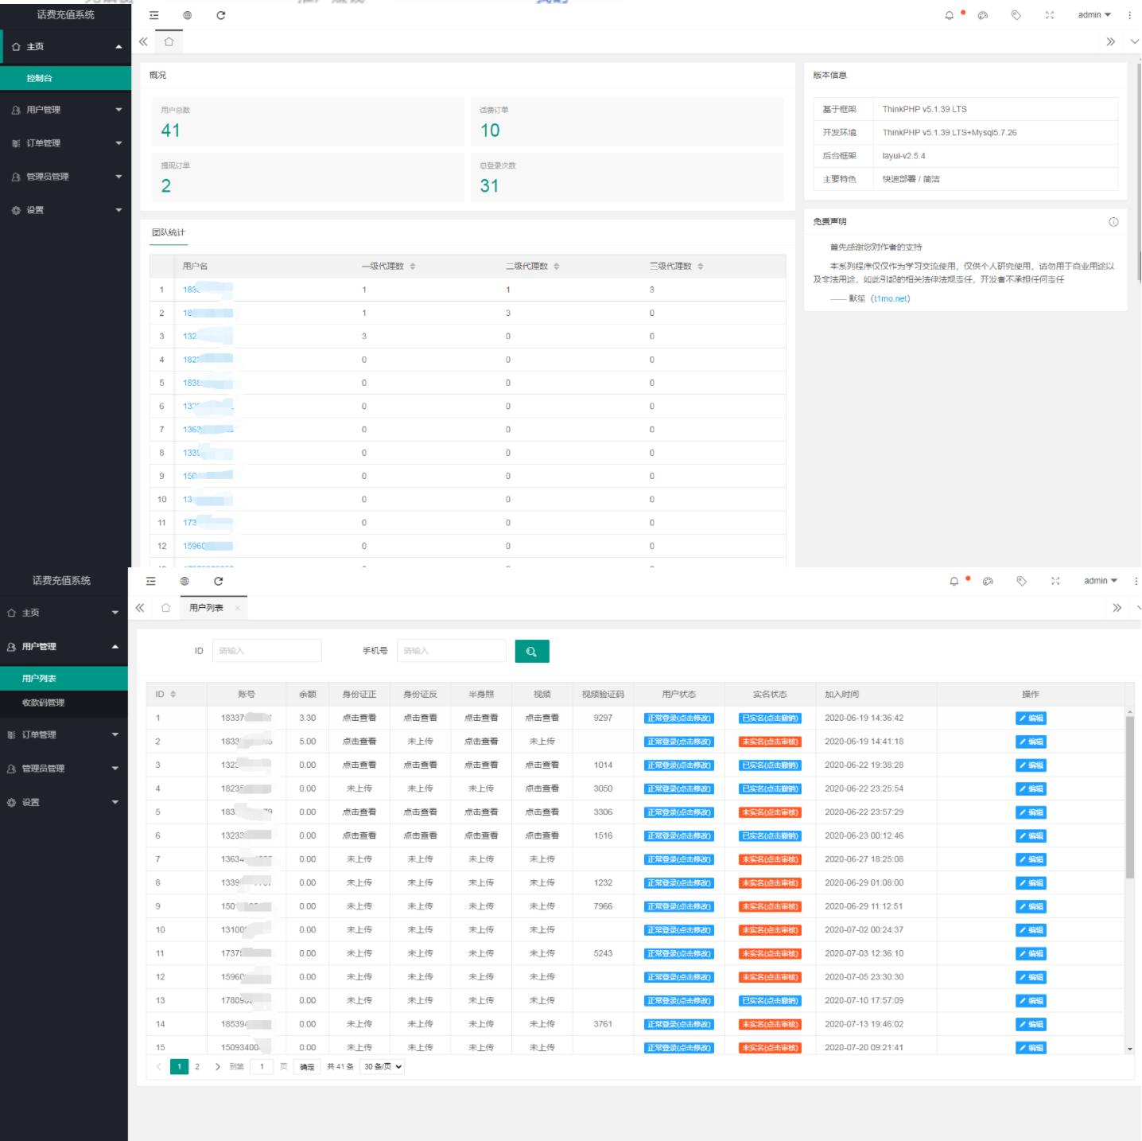This screenshot has width=1142, height=1141.
Task: Close the 用户列表 tab
Action: 238,608
